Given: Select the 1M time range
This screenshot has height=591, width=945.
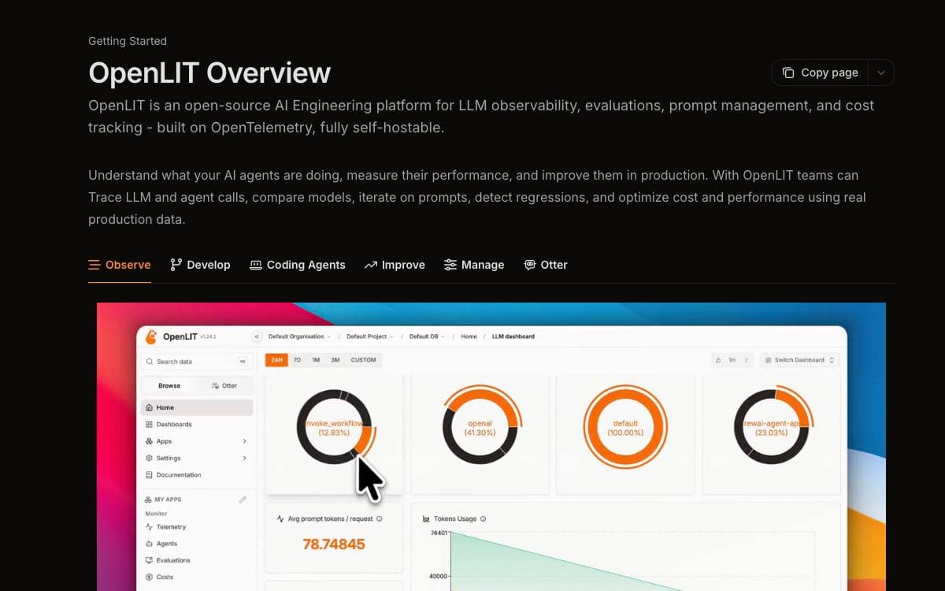Looking at the screenshot, I should tap(316, 360).
